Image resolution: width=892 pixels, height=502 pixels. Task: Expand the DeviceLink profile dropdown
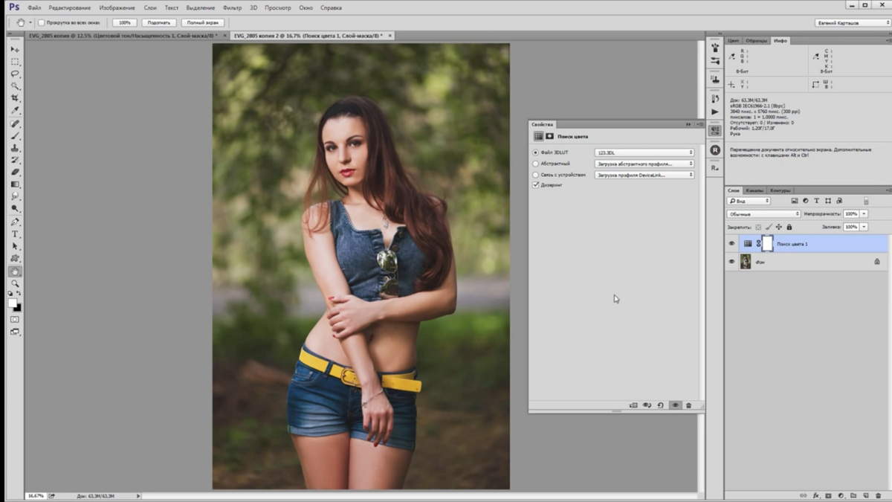tap(644, 175)
